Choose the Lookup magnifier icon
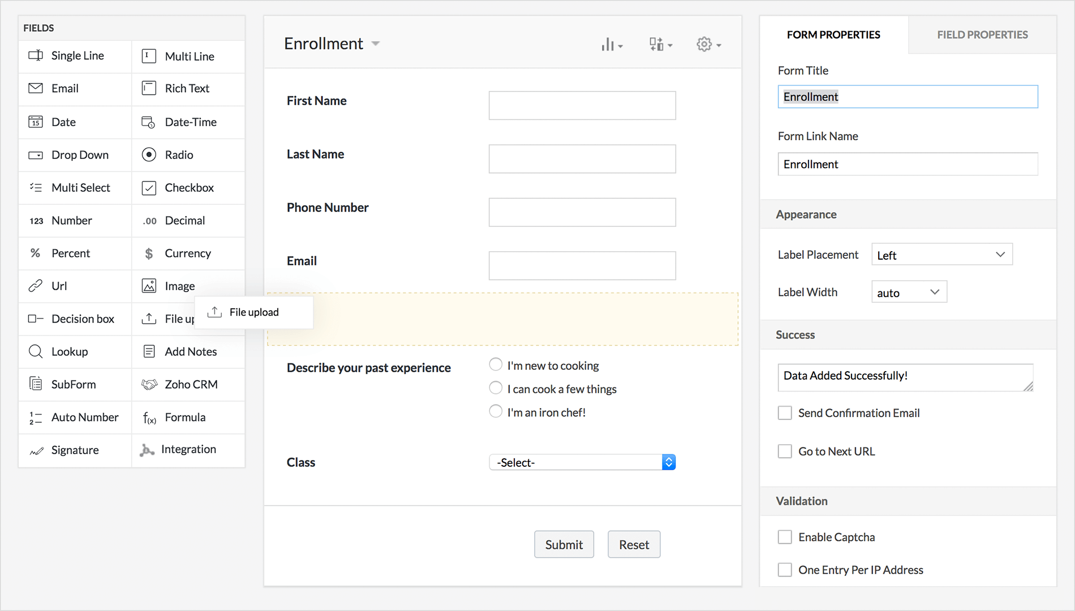This screenshot has width=1075, height=611. click(x=36, y=352)
